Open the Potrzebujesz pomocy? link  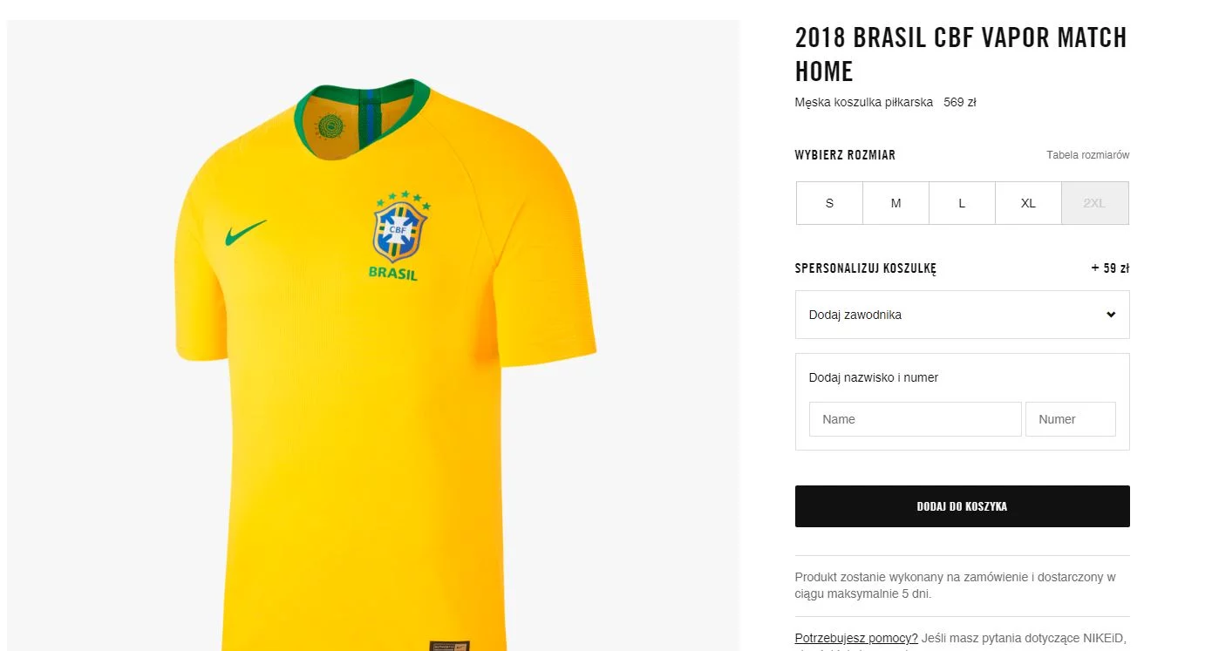pos(856,638)
